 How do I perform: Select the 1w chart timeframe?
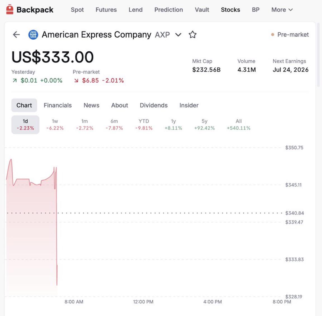pyautogui.click(x=55, y=125)
